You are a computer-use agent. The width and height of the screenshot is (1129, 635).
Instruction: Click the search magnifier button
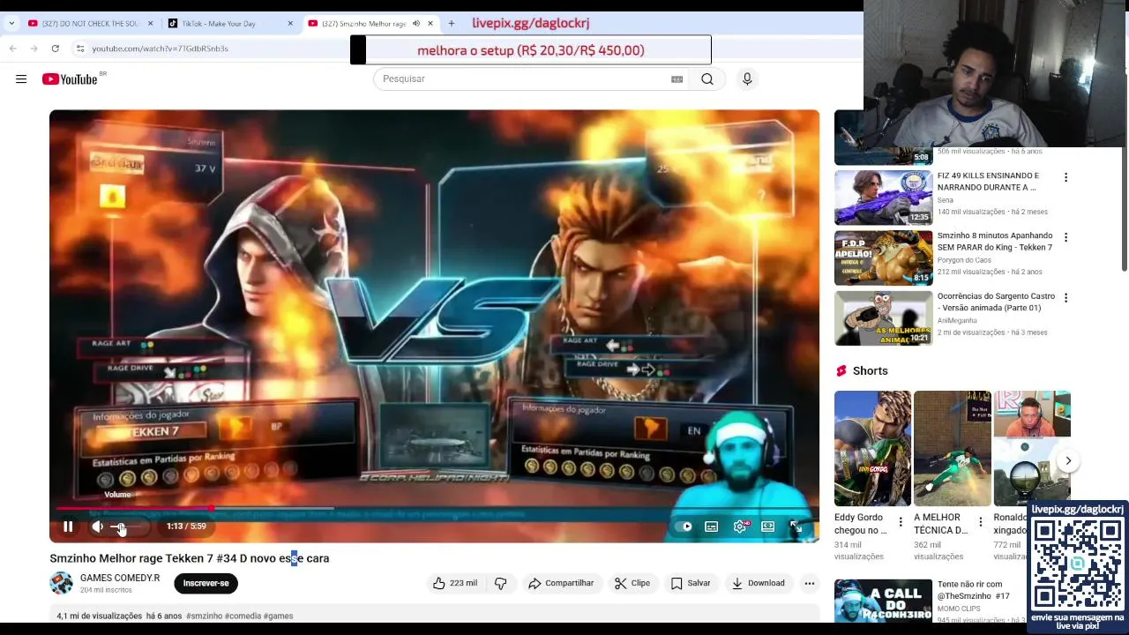pyautogui.click(x=707, y=79)
